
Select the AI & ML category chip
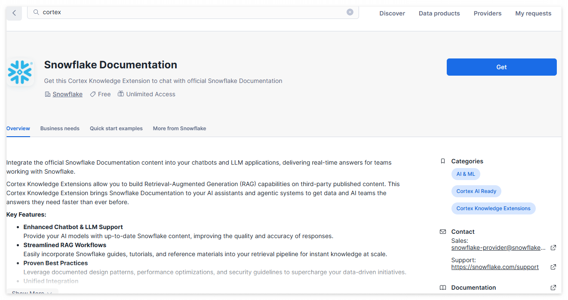[x=466, y=174]
